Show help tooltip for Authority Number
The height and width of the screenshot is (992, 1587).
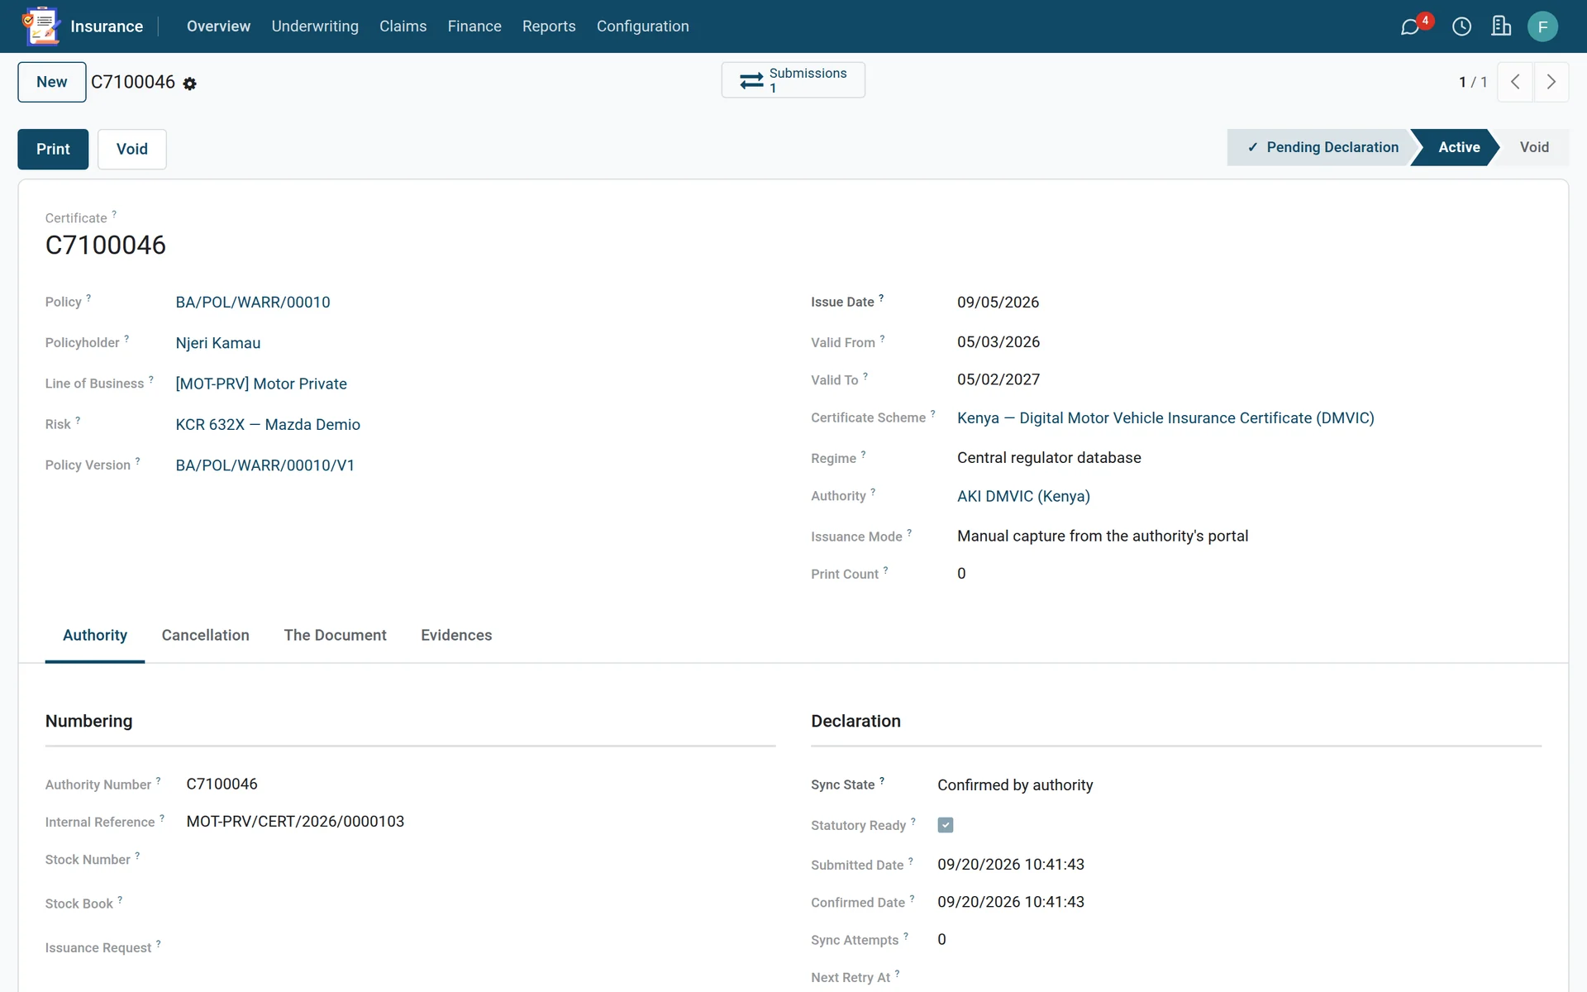[159, 780]
